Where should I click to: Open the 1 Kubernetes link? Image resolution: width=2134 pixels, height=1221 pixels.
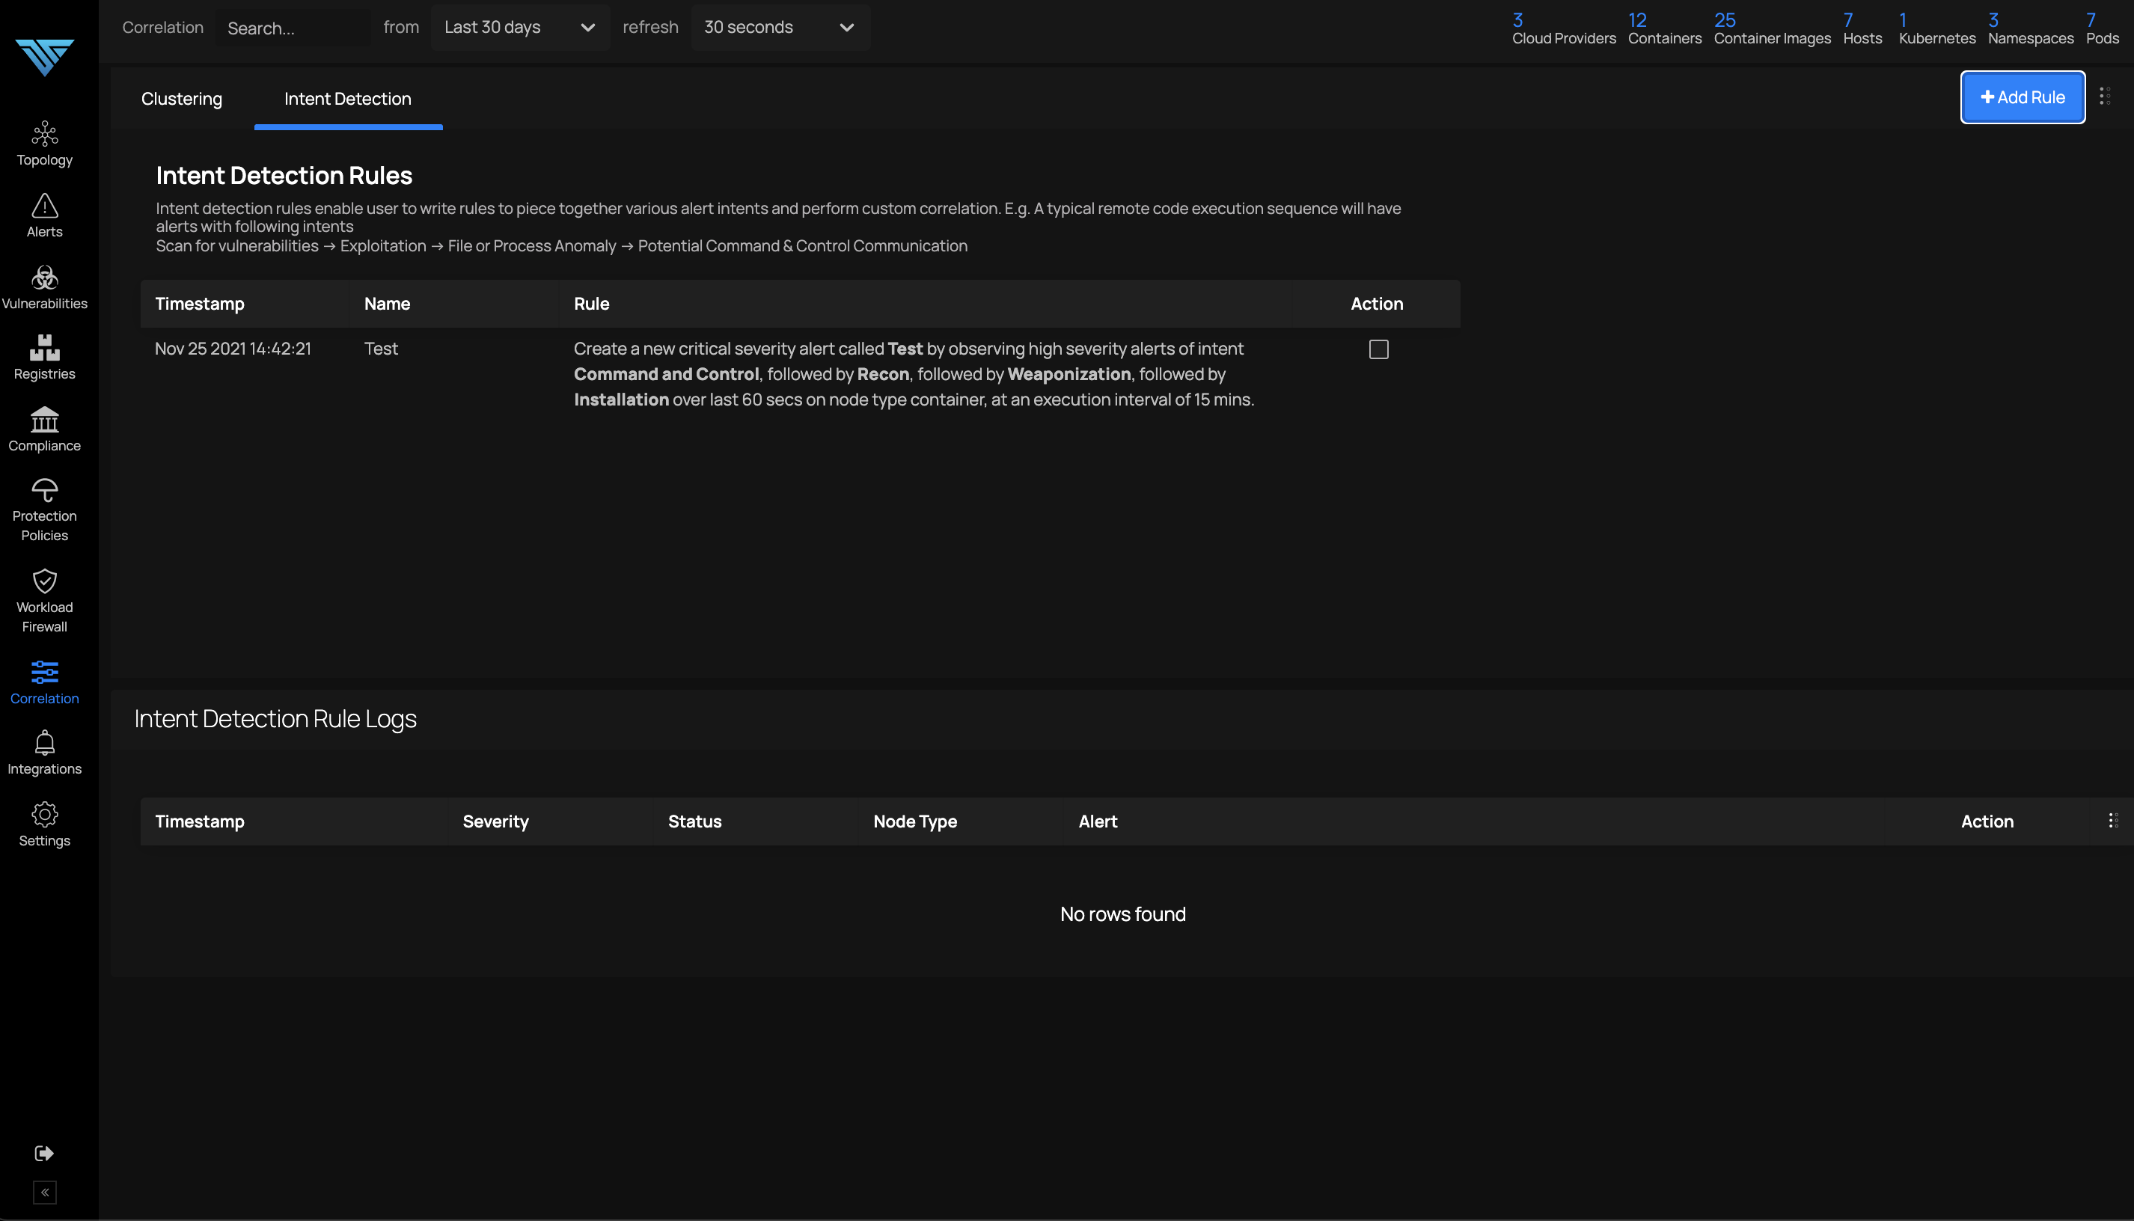pos(1937,28)
